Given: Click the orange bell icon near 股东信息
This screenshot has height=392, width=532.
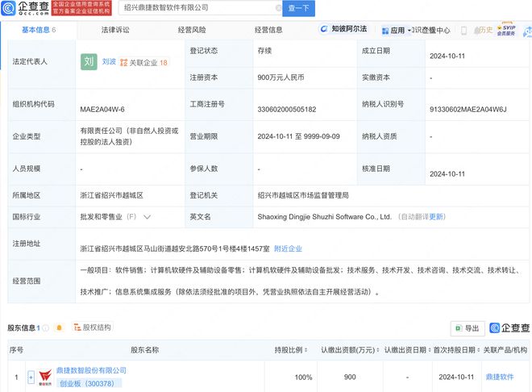Looking at the screenshot, I should click(x=60, y=327).
